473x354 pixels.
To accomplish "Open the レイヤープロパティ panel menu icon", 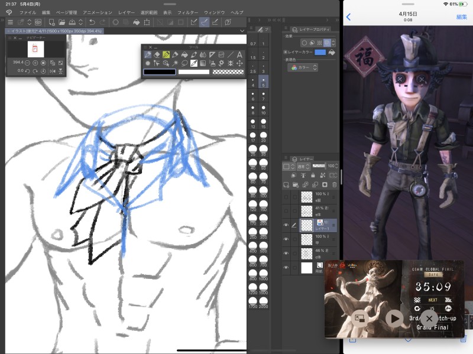I will 286,28.
